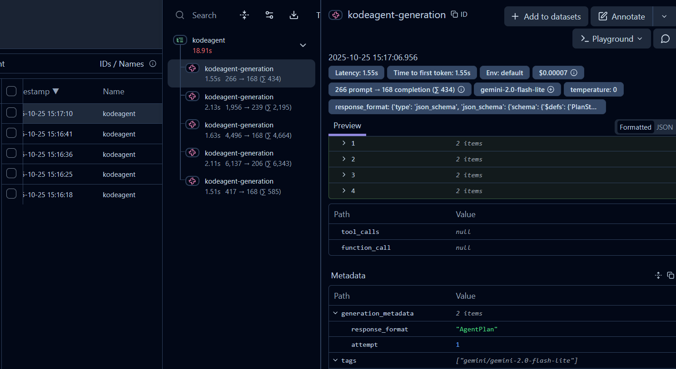676x369 pixels.
Task: Click into the trace Search field
Action: (x=204, y=15)
